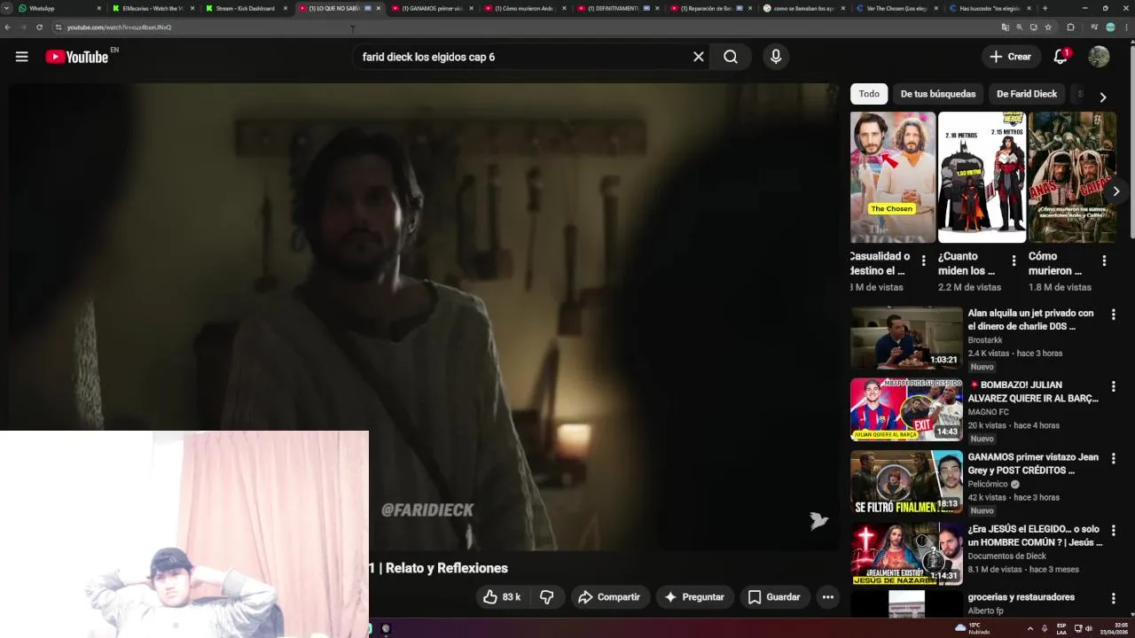Viewport: 1135px width, 638px height.
Task: Open taskbar microphone indicator
Action: point(1045,628)
